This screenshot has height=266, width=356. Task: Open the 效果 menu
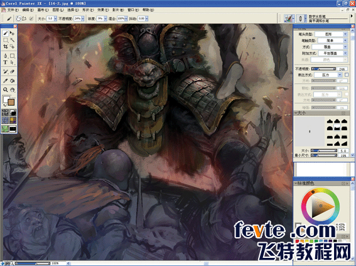[x=103, y=10]
